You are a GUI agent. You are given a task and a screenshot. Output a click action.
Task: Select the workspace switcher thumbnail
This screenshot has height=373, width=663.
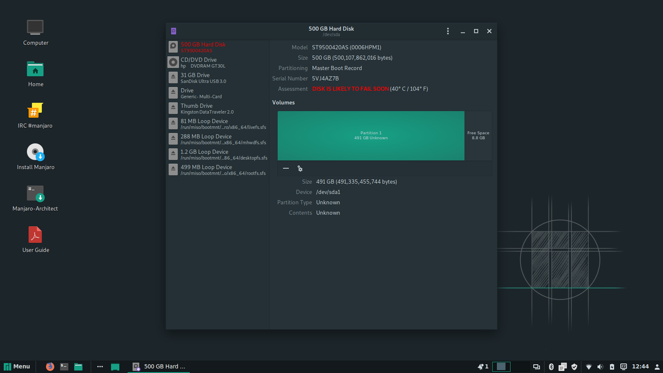[501, 366]
